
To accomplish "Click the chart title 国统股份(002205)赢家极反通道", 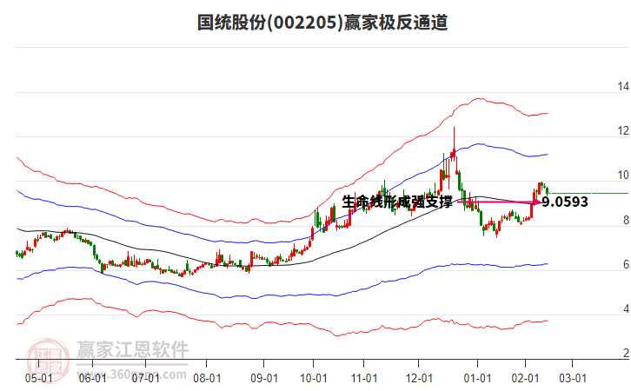I will (322, 23).
